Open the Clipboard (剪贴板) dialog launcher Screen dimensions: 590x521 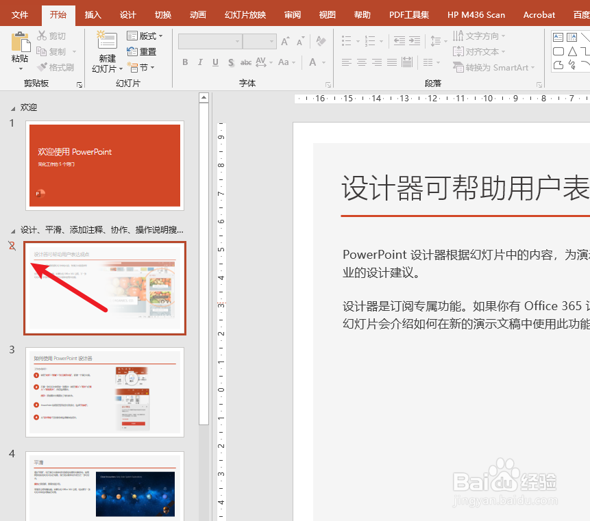[79, 85]
